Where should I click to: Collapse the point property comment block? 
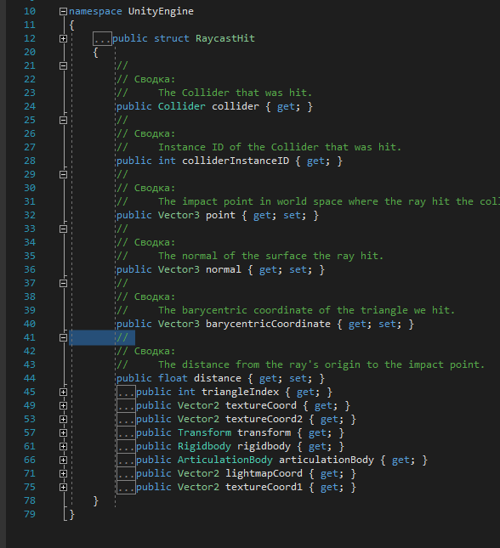point(63,174)
